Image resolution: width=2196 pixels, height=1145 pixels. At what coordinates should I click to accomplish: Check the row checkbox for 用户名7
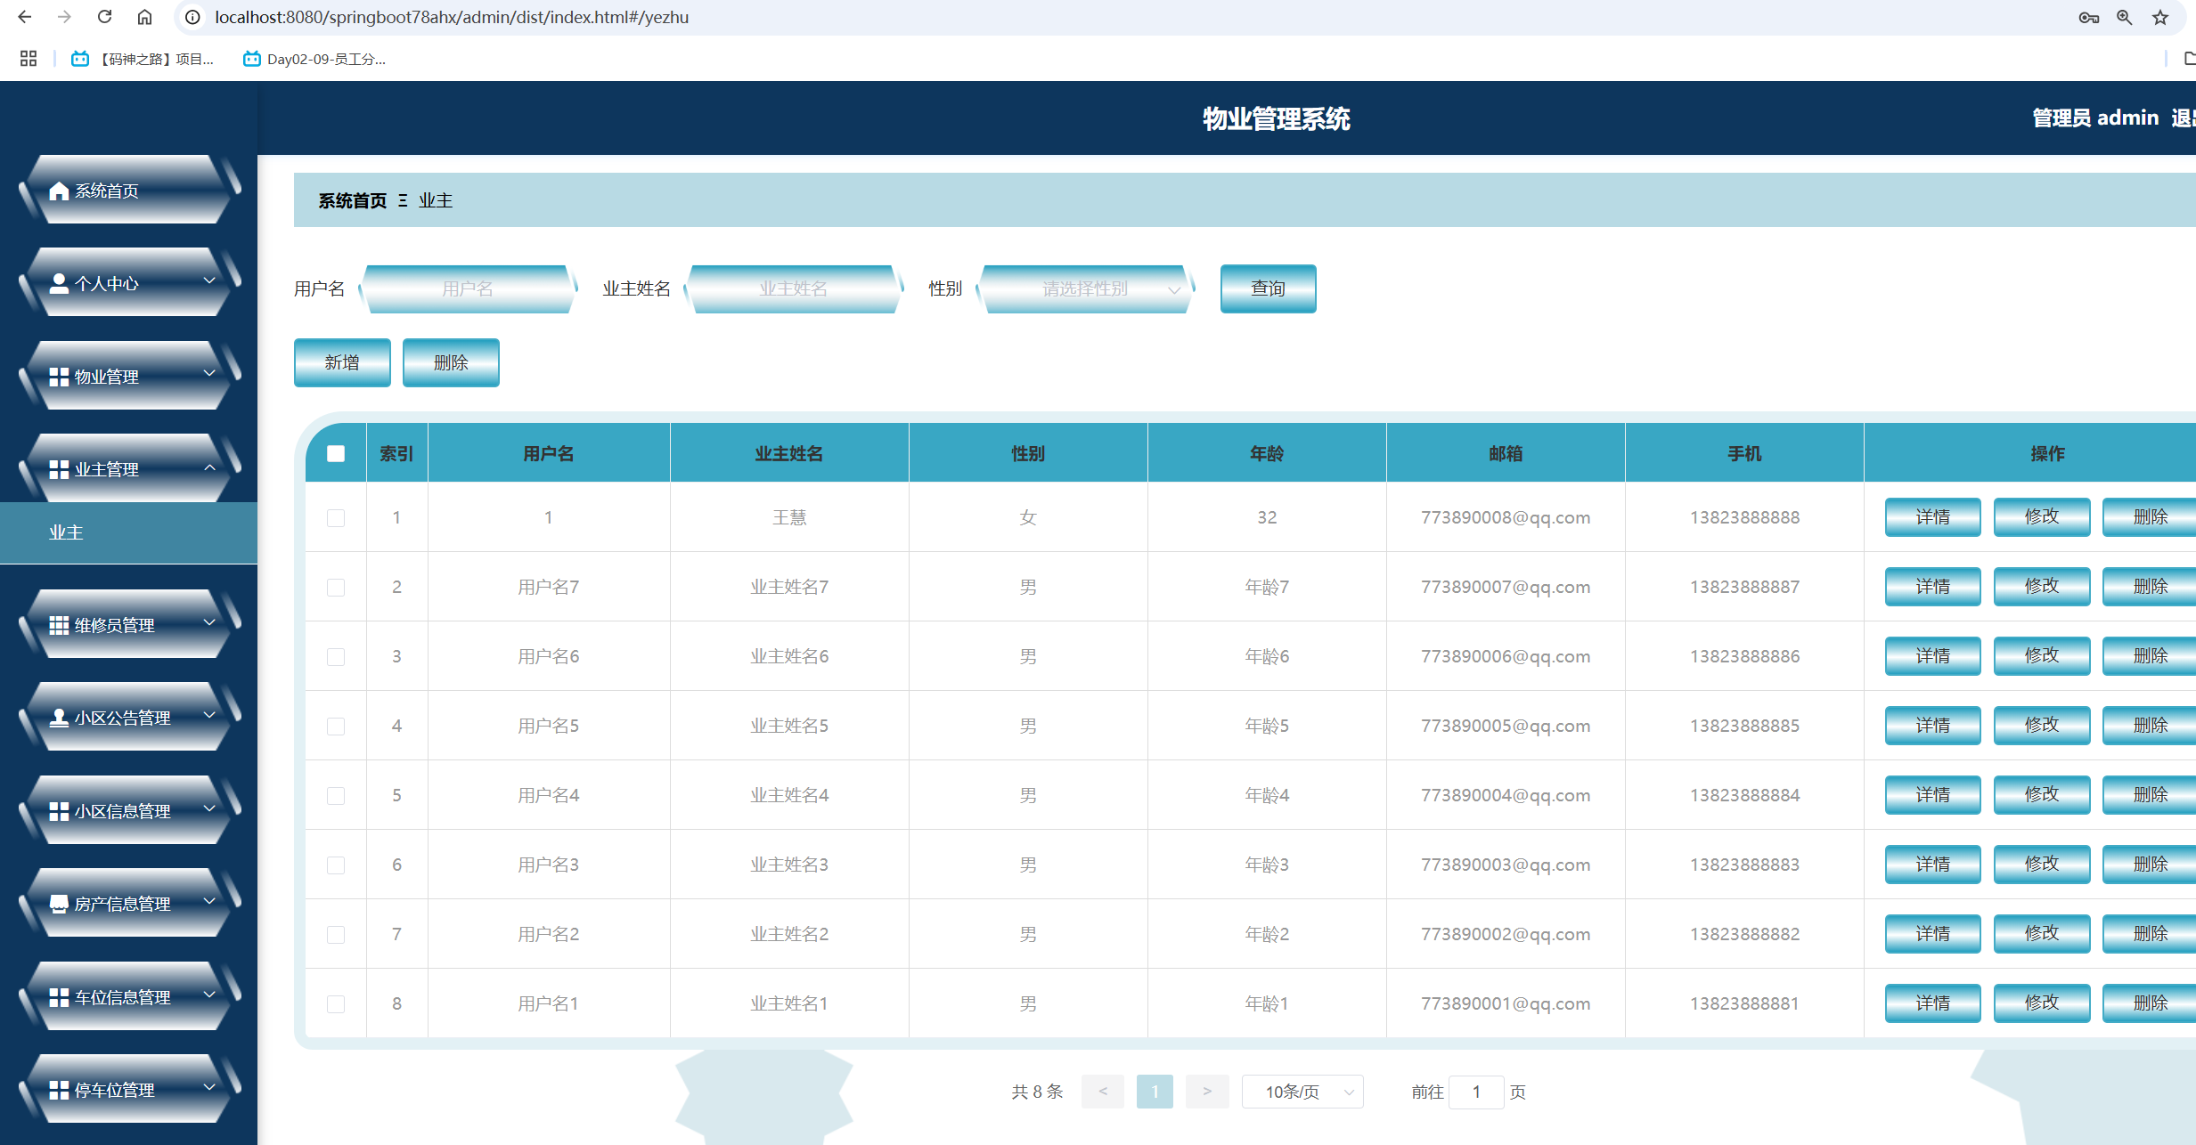(336, 587)
